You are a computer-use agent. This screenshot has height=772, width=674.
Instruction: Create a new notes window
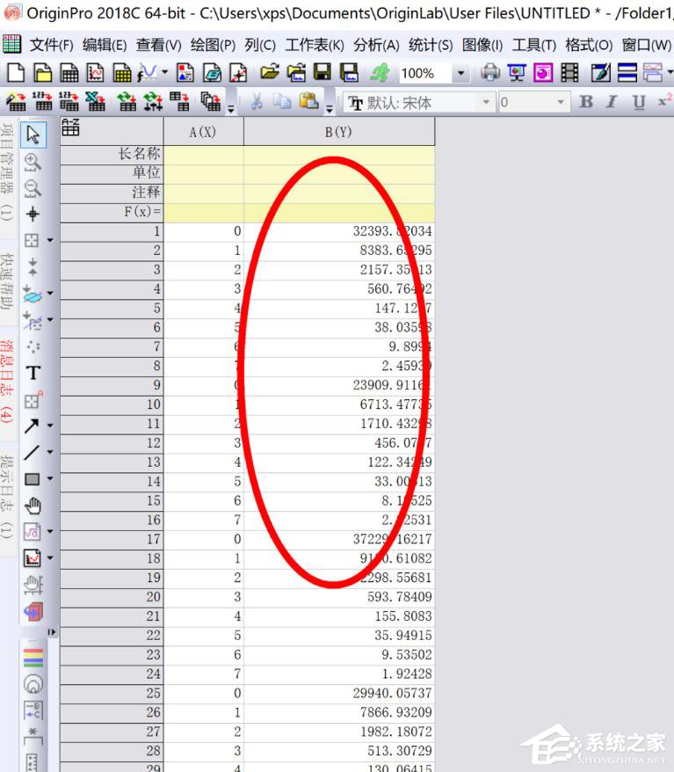coord(238,73)
